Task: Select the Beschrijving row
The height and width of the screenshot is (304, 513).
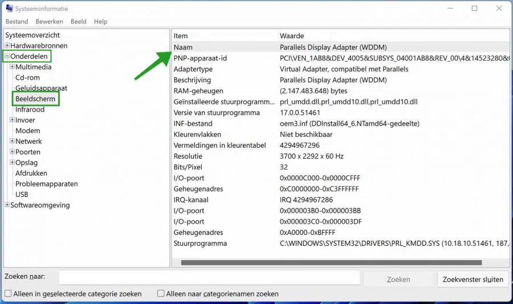Action: click(341, 80)
